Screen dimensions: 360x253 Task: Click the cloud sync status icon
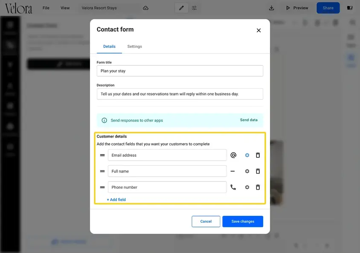pos(145,8)
